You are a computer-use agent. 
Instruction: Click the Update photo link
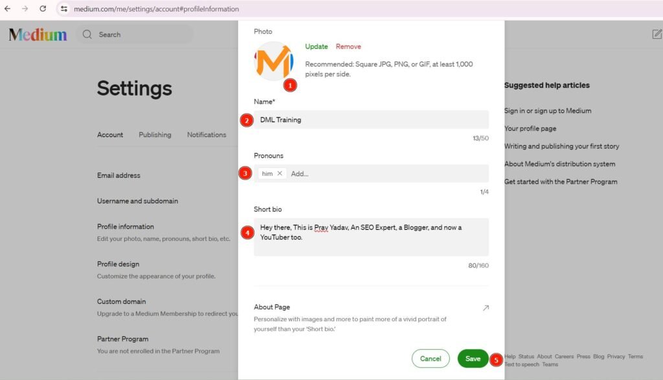[316, 47]
